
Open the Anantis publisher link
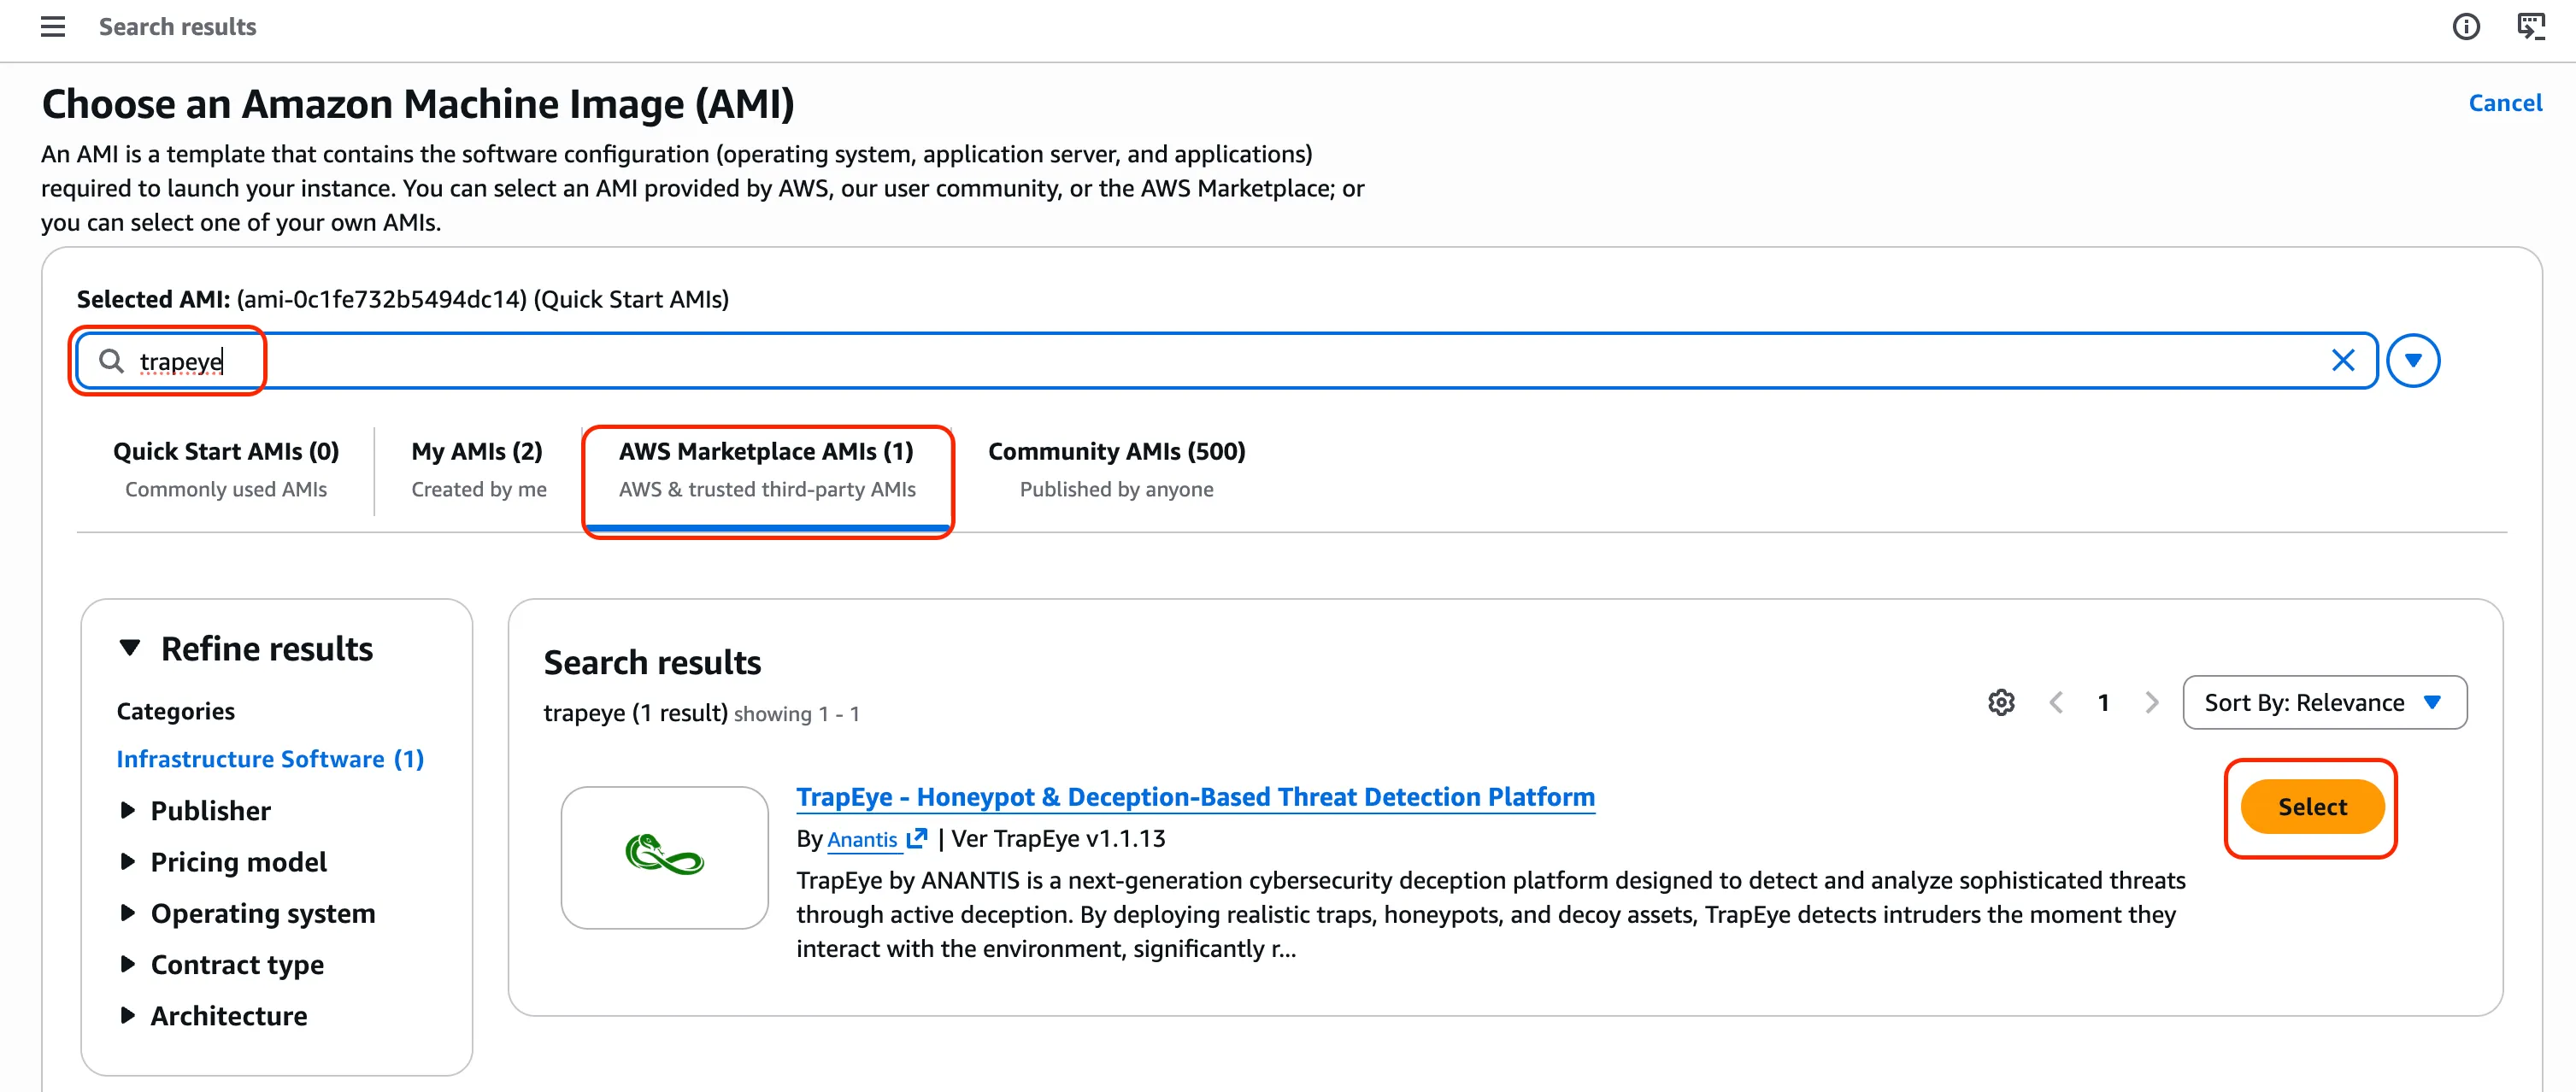(862, 839)
